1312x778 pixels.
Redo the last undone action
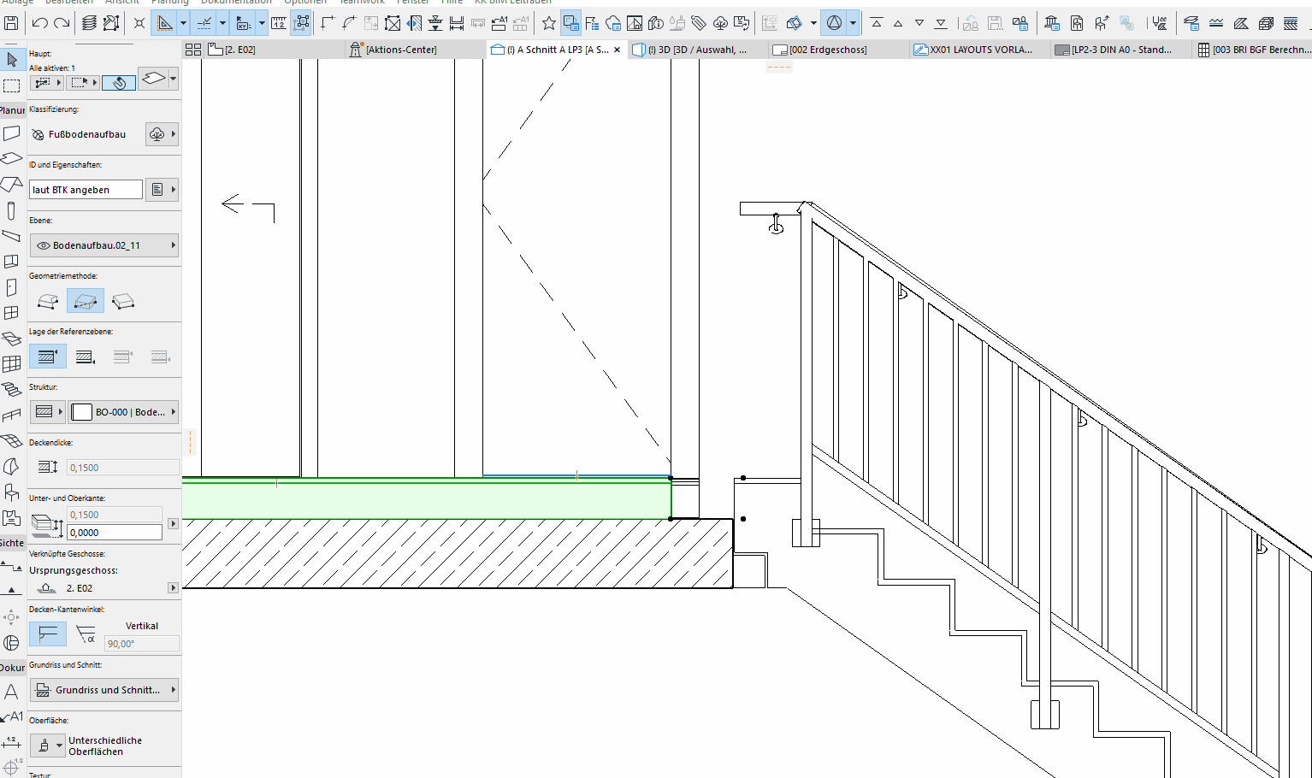pyautogui.click(x=62, y=23)
